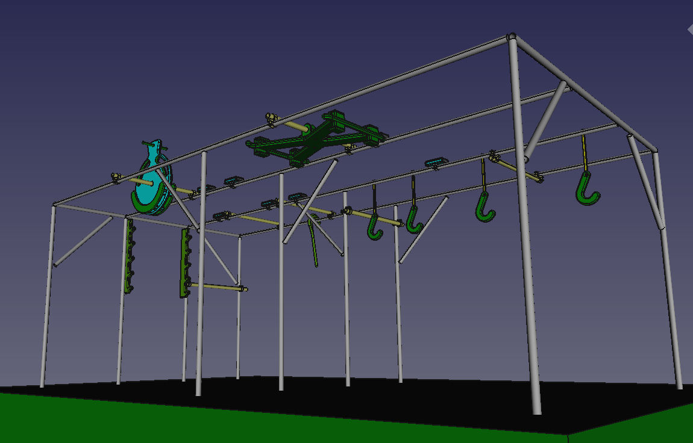
Task: Select the rightmost large green hook
Action: click(x=586, y=189)
